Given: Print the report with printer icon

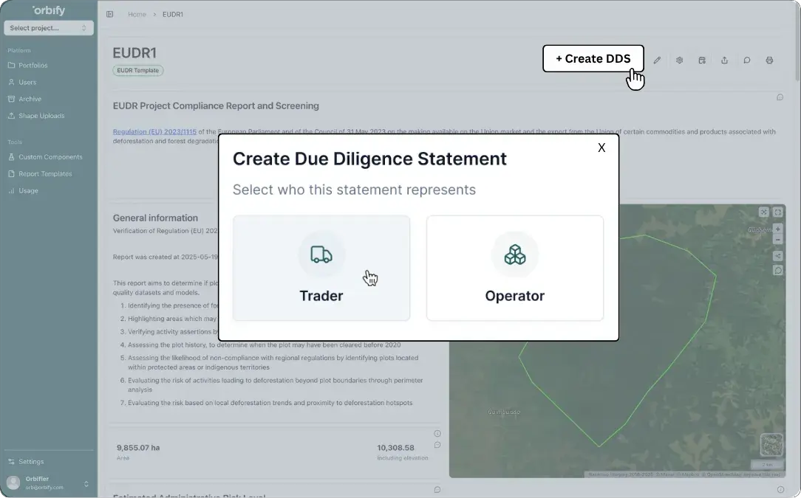Looking at the screenshot, I should tap(769, 60).
